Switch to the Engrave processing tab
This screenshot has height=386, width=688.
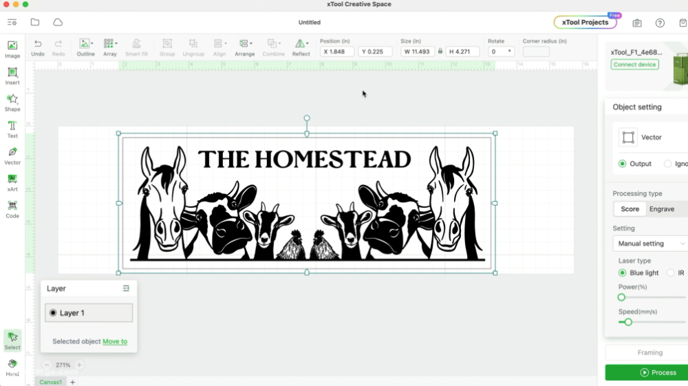coord(661,209)
